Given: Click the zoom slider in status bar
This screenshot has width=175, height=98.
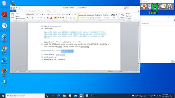Looking at the screenshot, I should tap(130, 72).
